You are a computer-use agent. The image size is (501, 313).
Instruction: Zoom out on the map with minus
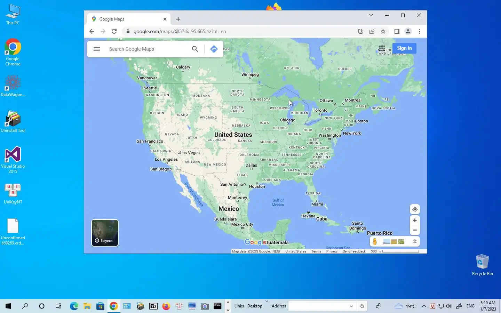(415, 230)
